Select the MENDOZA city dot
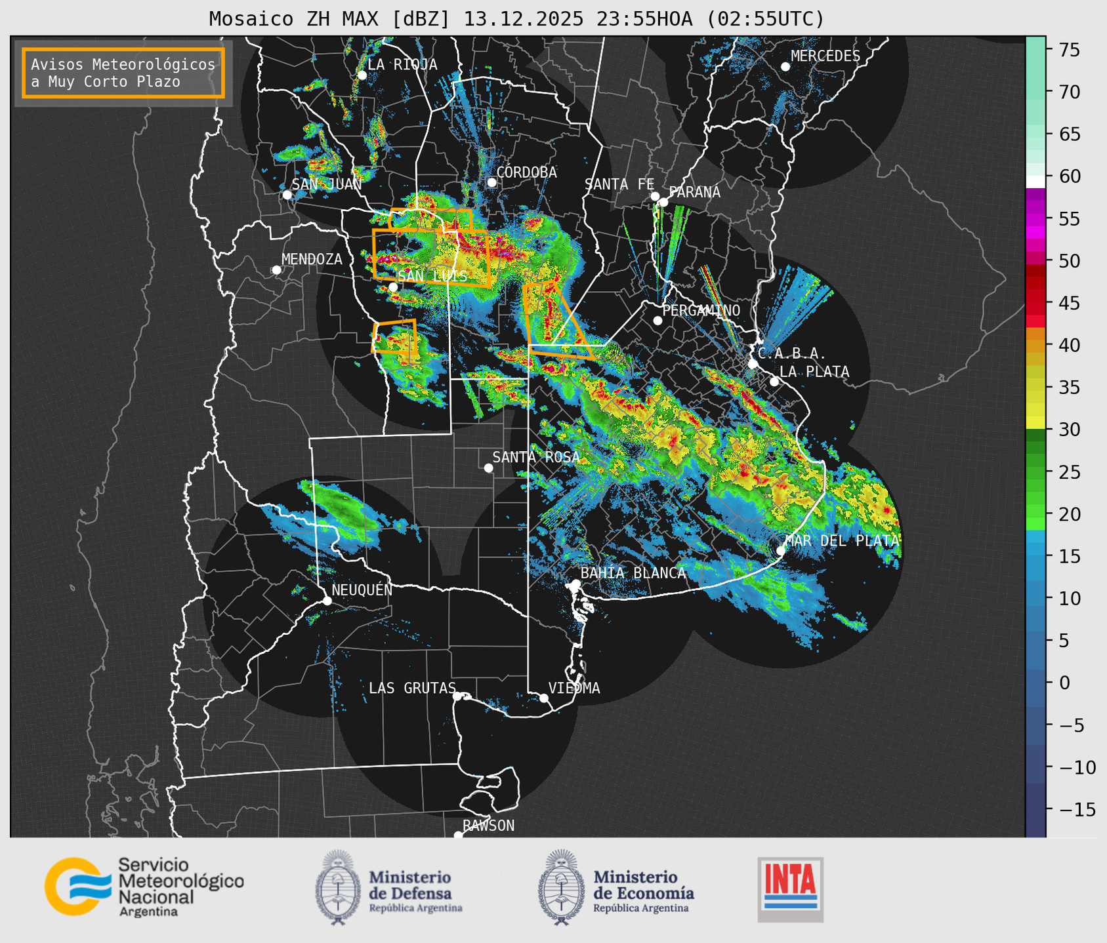 click(x=276, y=270)
